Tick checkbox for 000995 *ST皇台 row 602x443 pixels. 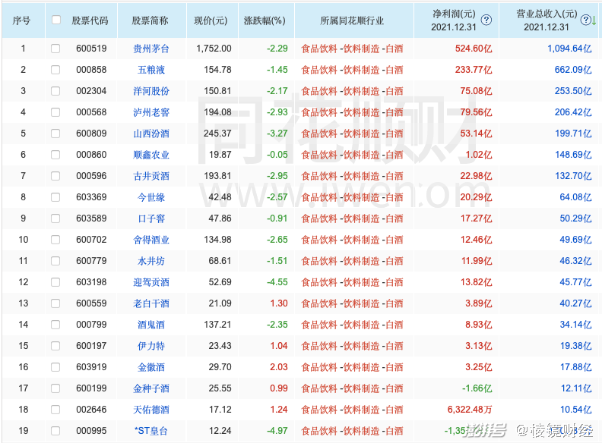tap(55, 431)
